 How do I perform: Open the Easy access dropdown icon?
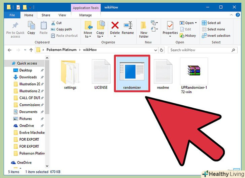(x=154, y=29)
